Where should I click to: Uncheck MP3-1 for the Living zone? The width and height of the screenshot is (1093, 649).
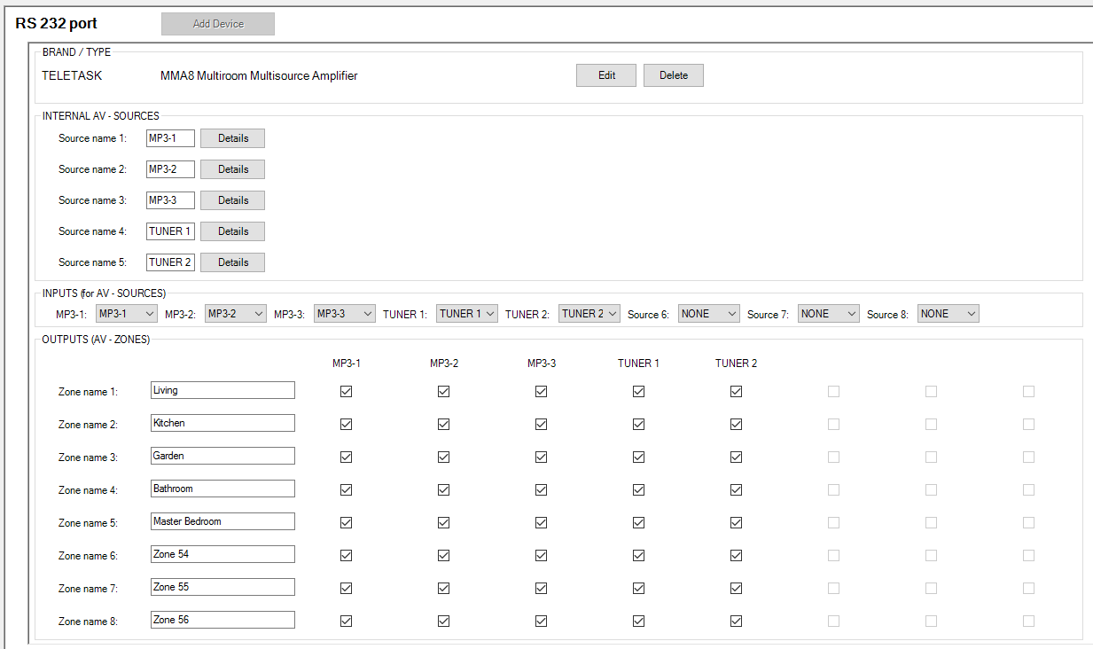[x=347, y=391]
